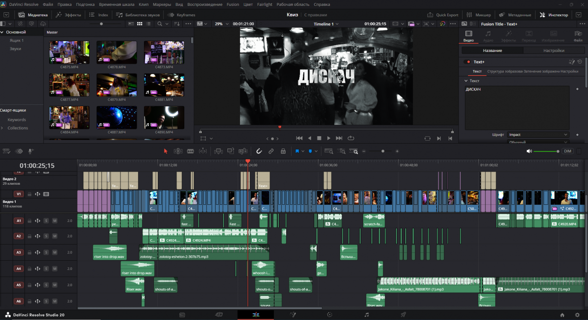Click the Quick Export button

tap(443, 15)
